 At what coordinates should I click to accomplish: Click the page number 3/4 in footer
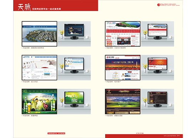(x=178, y=136)
